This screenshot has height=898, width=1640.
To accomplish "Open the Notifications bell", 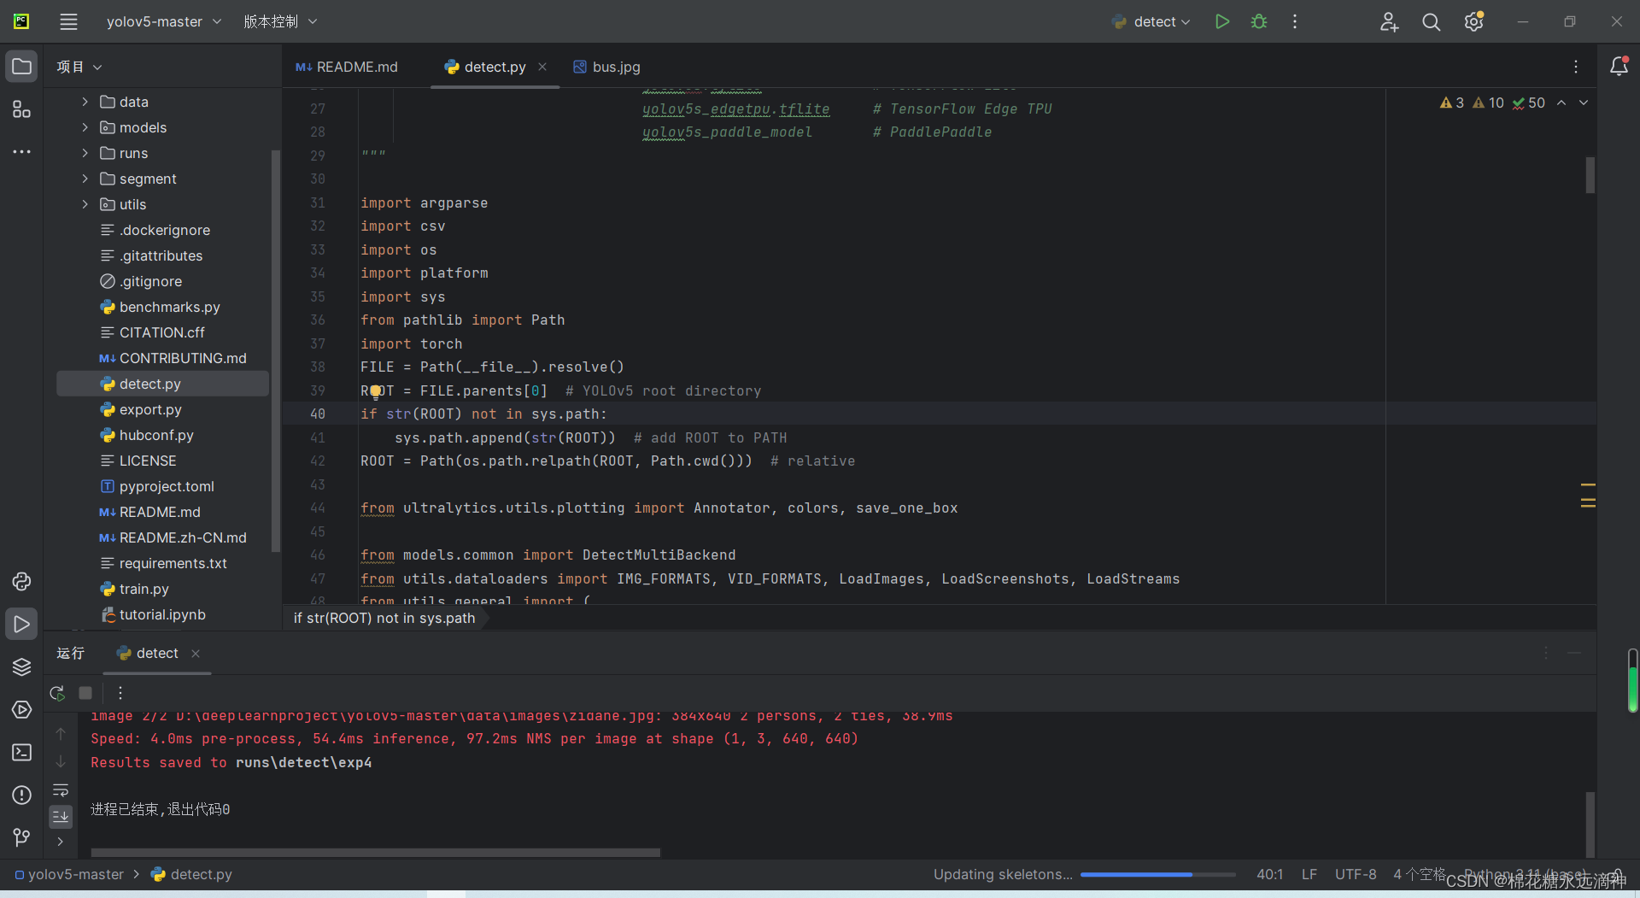I will click(x=1620, y=66).
